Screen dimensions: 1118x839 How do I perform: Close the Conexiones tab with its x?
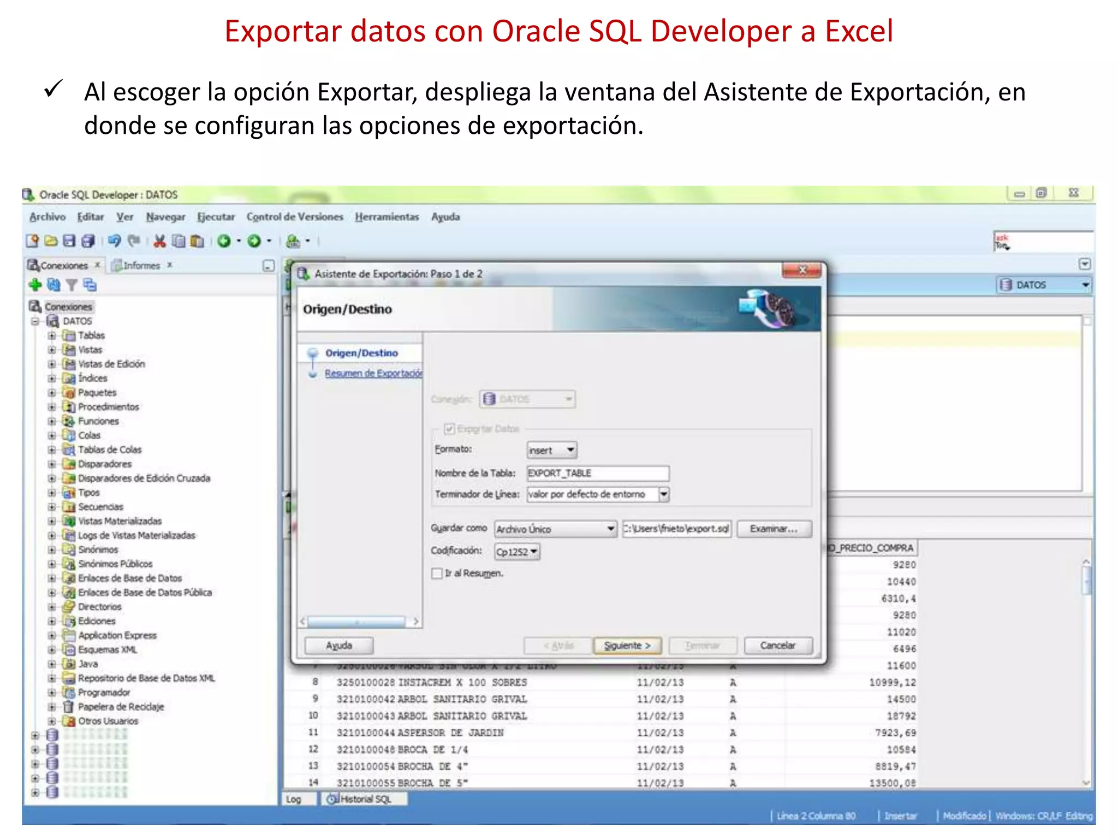(x=97, y=265)
